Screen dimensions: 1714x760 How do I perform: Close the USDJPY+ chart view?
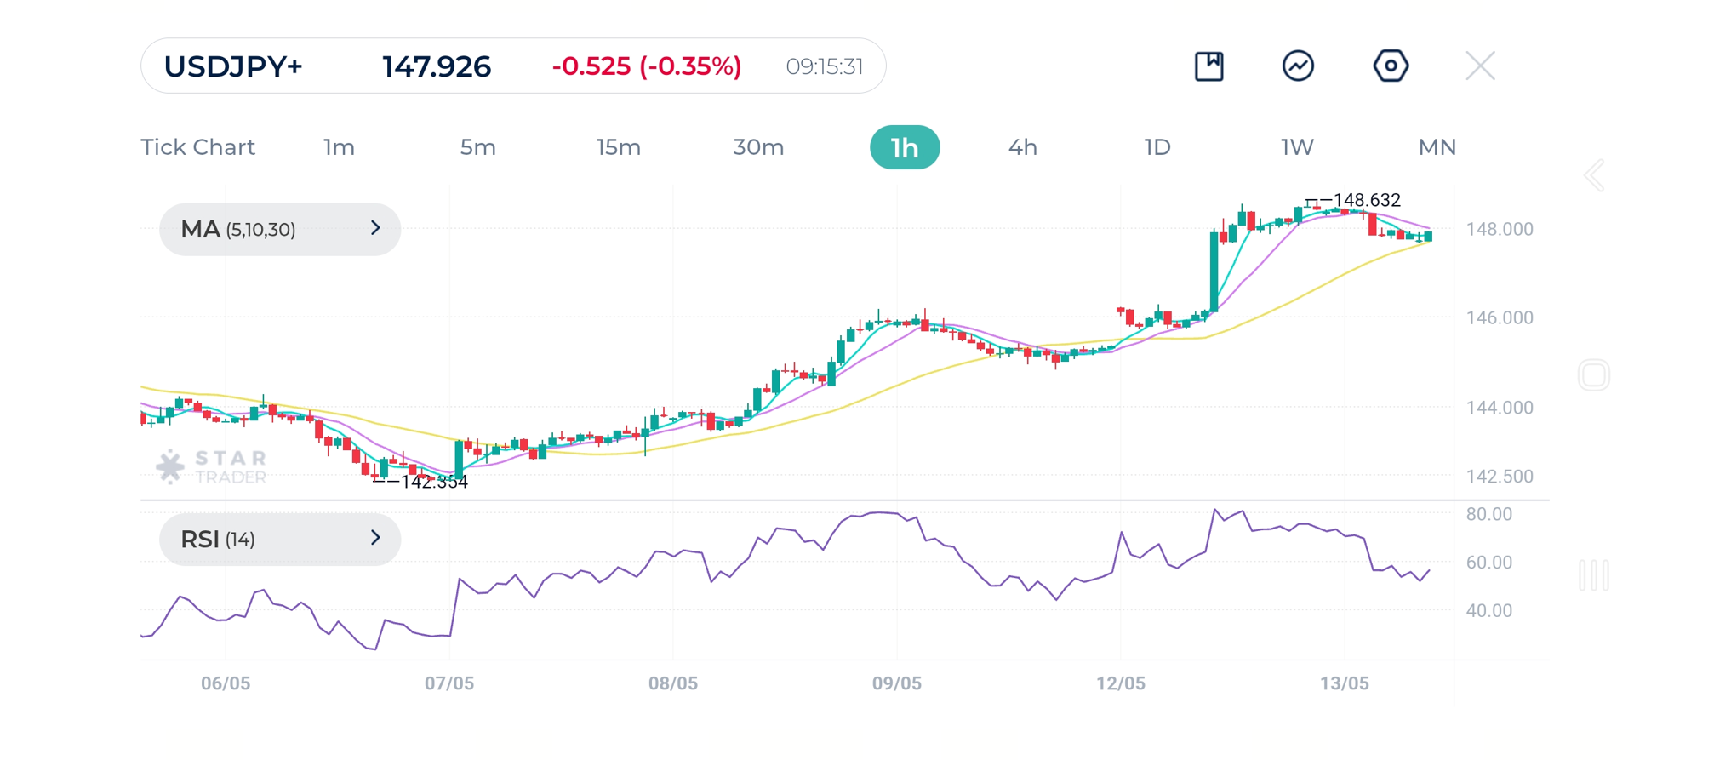[x=1480, y=66]
